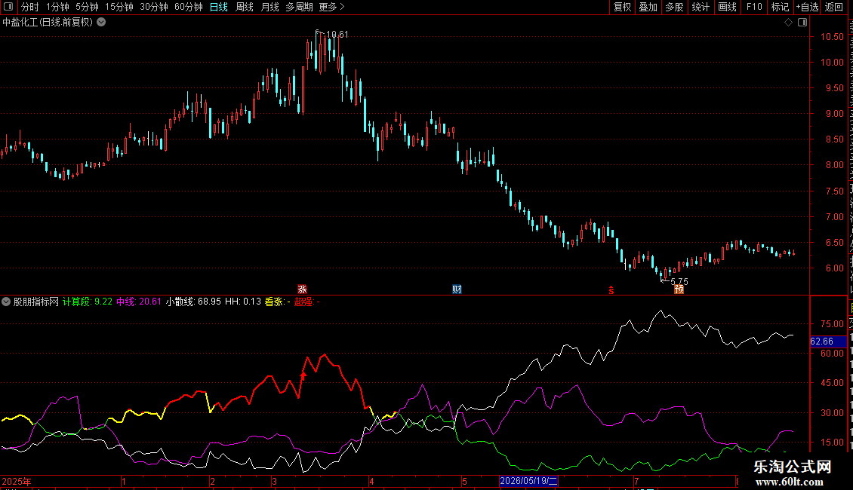Add stock via +自选 button
This screenshot has height=490, width=853.
(807, 7)
